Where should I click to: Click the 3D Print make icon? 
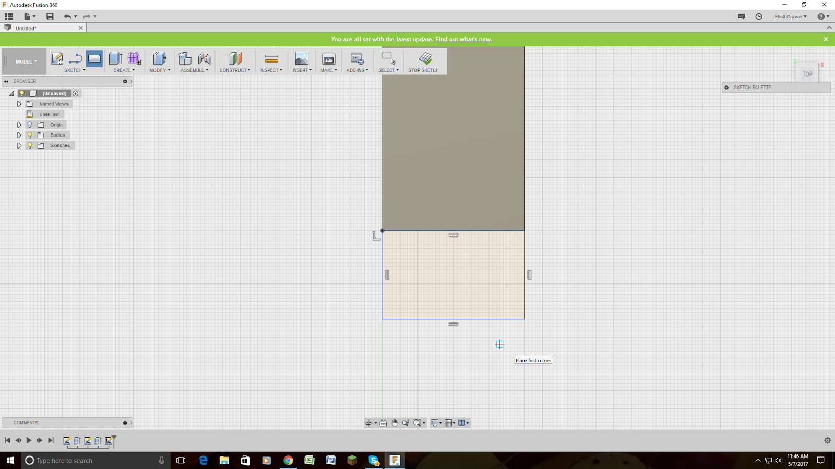coord(328,58)
